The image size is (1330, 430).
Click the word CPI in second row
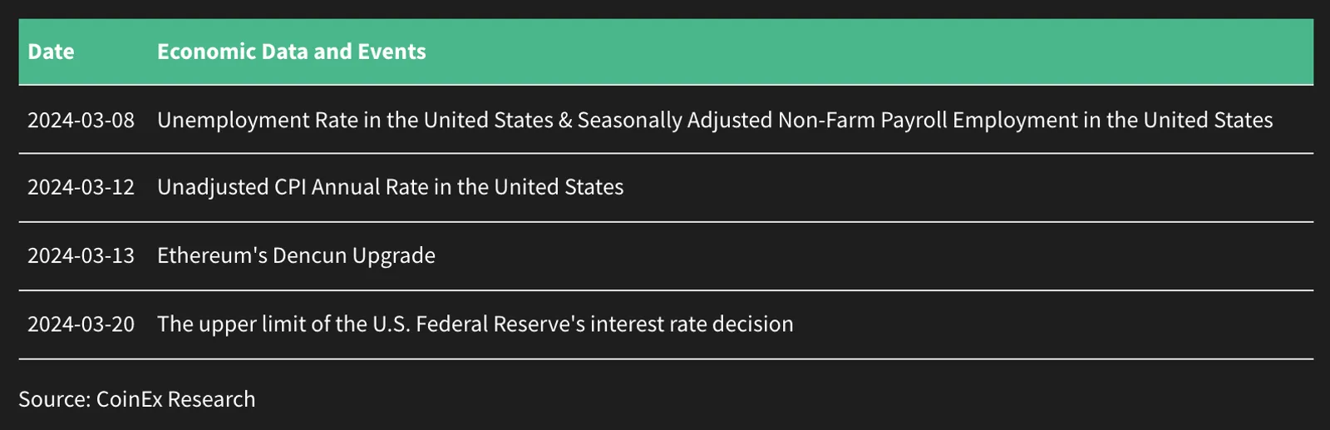pyautogui.click(x=291, y=187)
